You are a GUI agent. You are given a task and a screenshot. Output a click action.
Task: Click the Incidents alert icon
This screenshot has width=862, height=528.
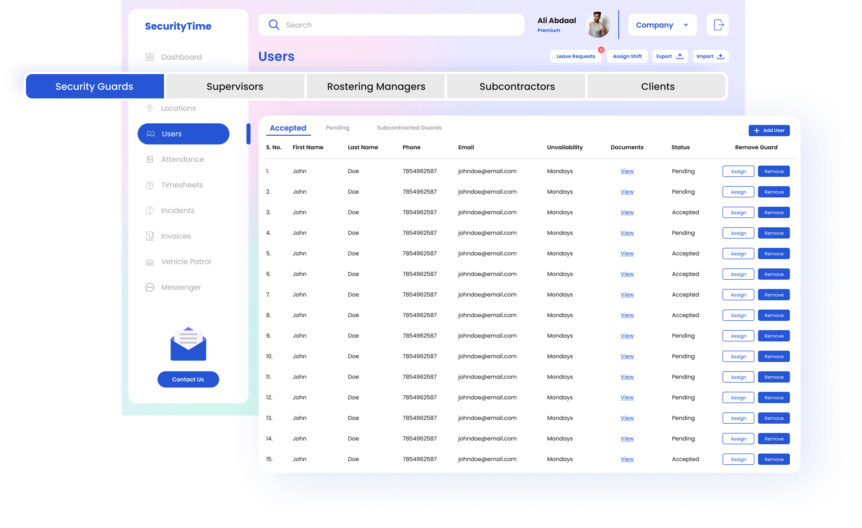150,210
